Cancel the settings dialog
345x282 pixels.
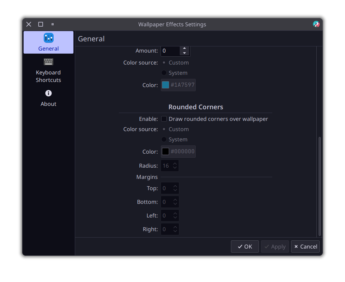point(305,246)
